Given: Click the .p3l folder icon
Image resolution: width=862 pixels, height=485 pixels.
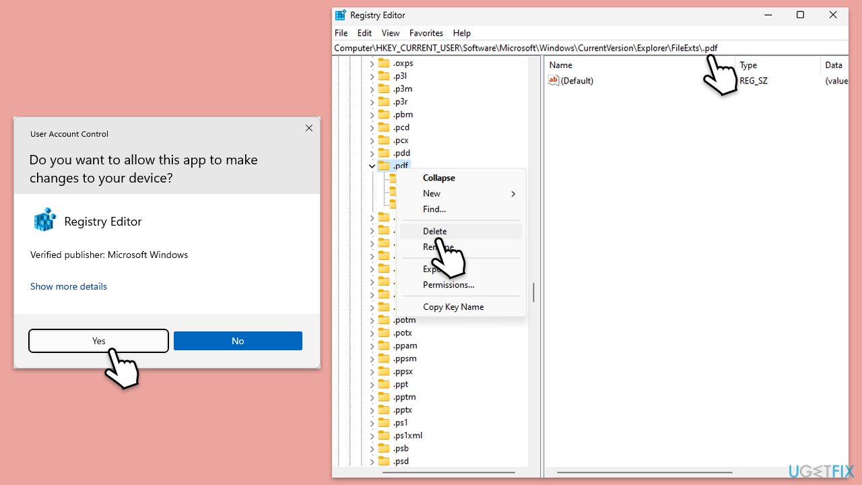Looking at the screenshot, I should pos(384,75).
